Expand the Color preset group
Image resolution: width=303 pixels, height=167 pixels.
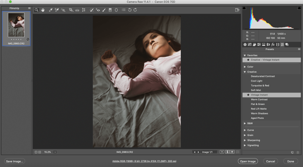point(245,67)
